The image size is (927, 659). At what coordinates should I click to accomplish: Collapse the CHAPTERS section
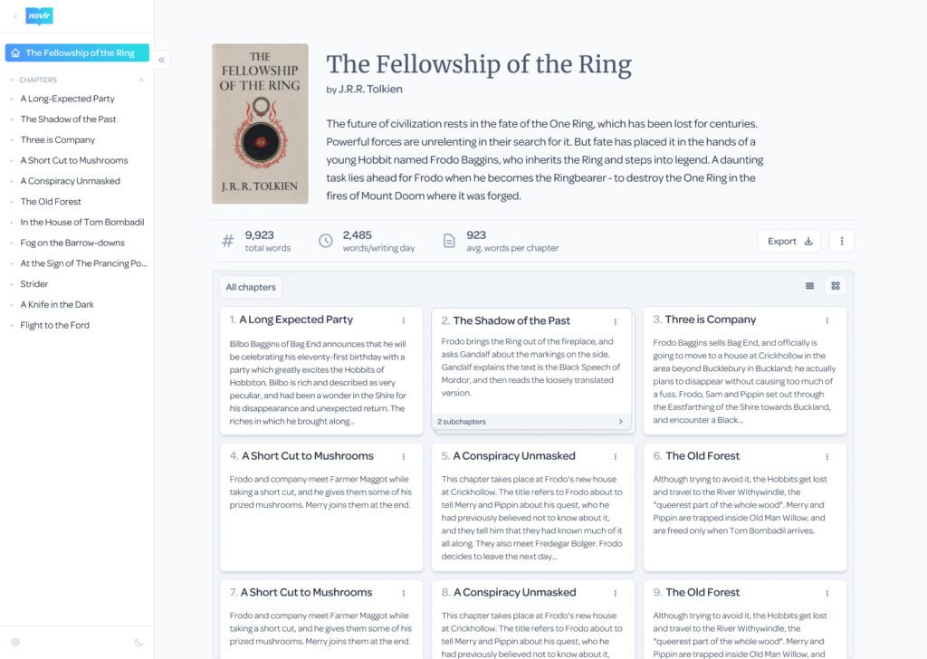(11, 80)
